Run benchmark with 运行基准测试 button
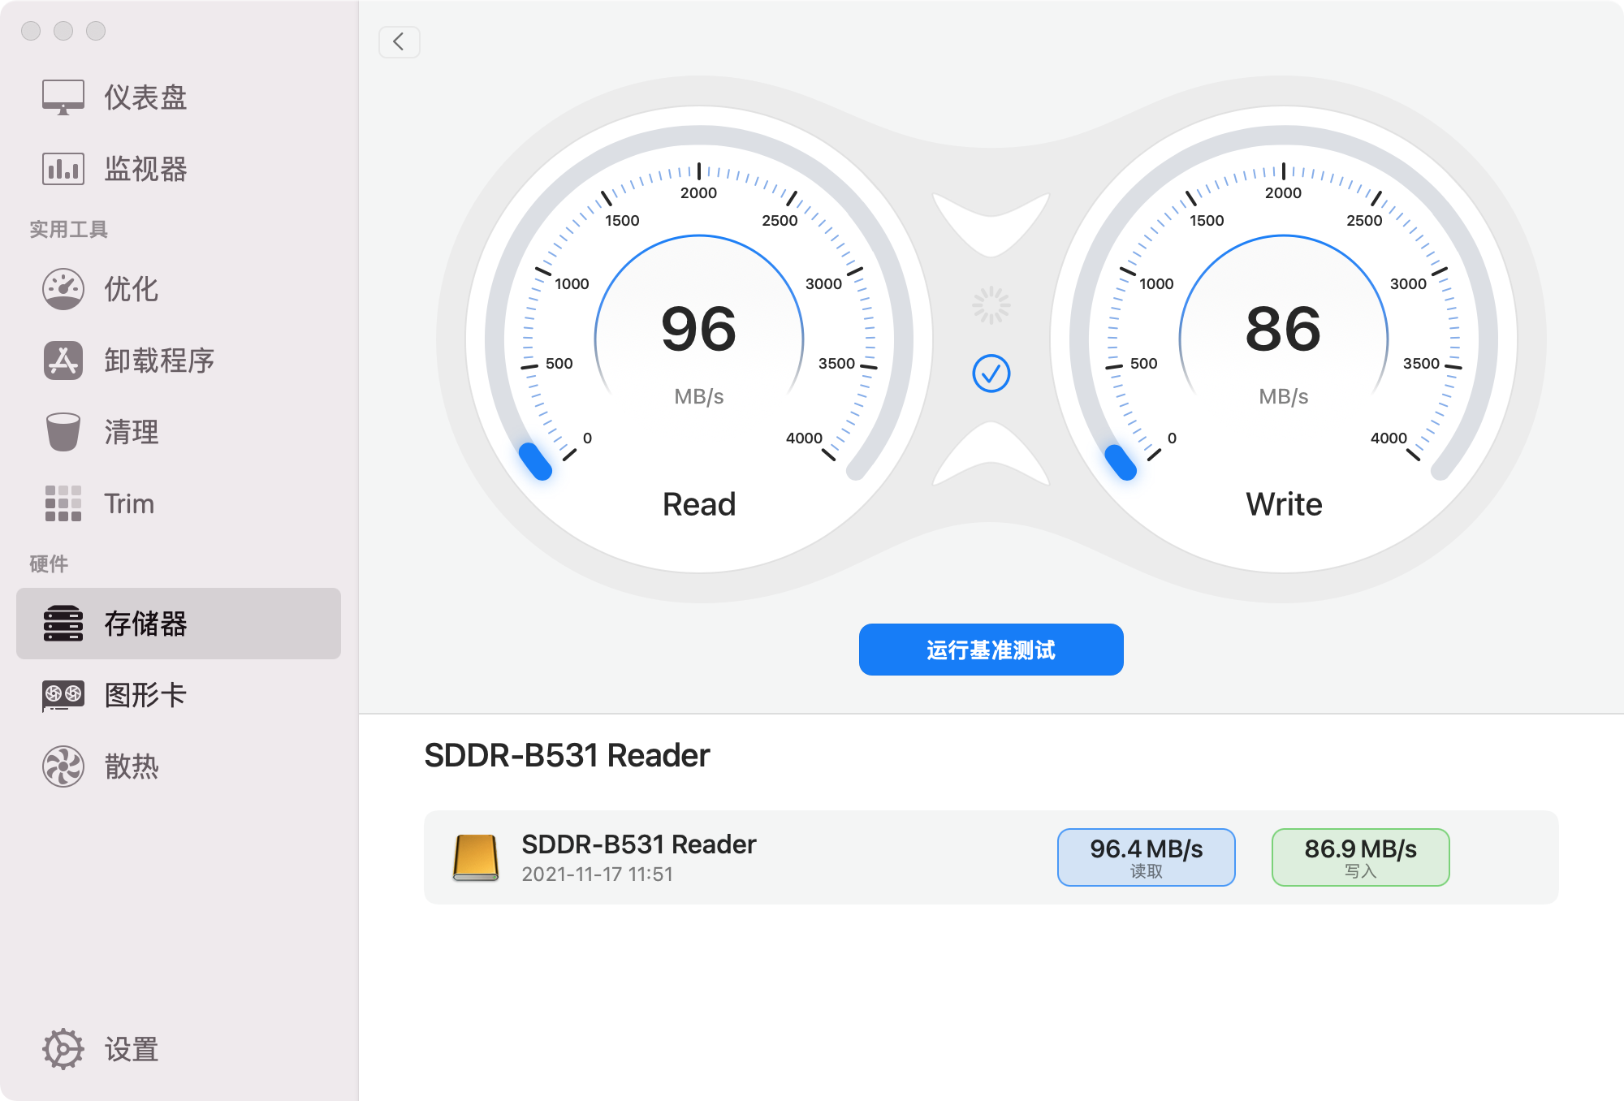This screenshot has height=1101, width=1624. point(991,650)
